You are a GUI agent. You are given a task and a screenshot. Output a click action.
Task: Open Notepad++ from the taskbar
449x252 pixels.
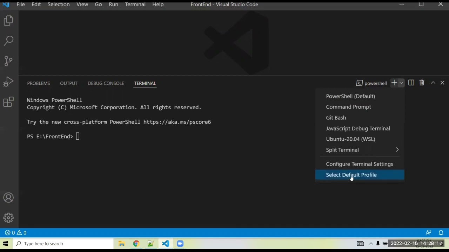151,244
